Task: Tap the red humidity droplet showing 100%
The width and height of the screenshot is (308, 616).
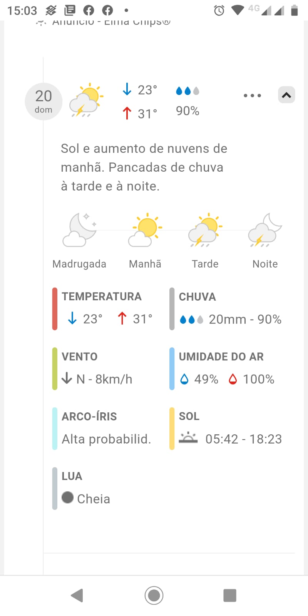Action: tap(233, 379)
